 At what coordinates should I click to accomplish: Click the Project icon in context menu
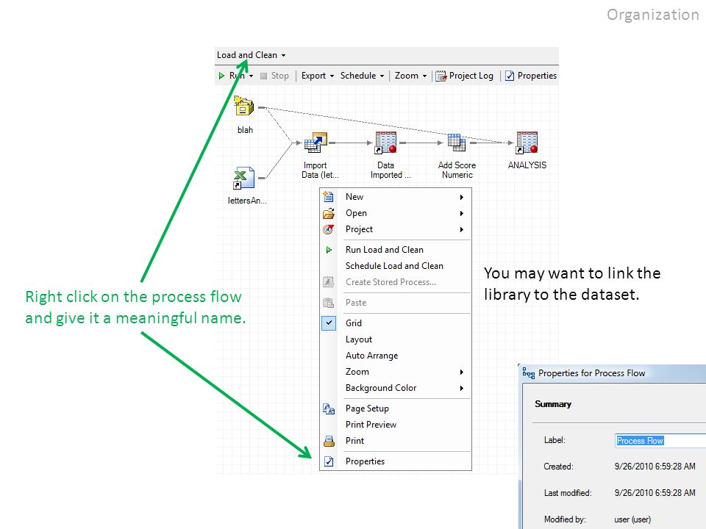click(x=329, y=229)
